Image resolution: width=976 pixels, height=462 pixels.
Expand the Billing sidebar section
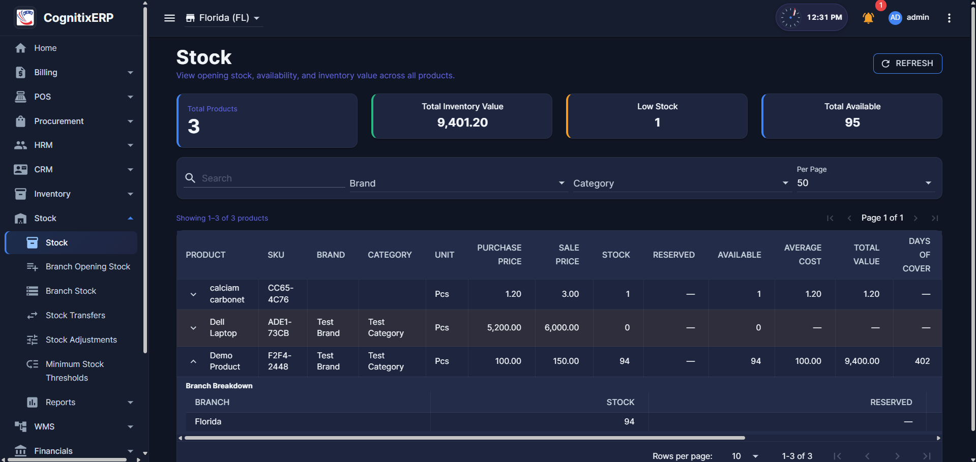click(x=130, y=72)
